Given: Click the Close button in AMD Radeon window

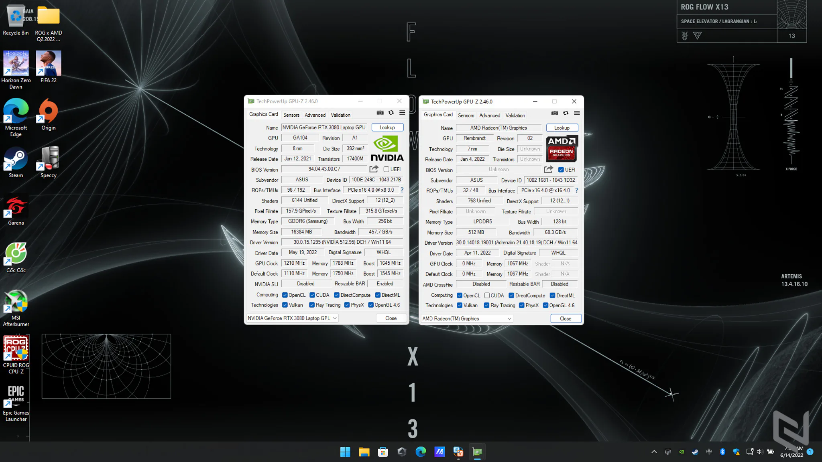Looking at the screenshot, I should 566,318.
